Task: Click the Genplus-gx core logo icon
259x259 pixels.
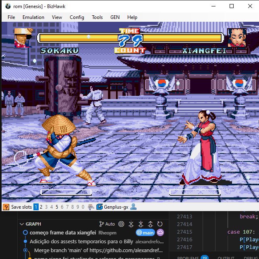Action: 99,207
